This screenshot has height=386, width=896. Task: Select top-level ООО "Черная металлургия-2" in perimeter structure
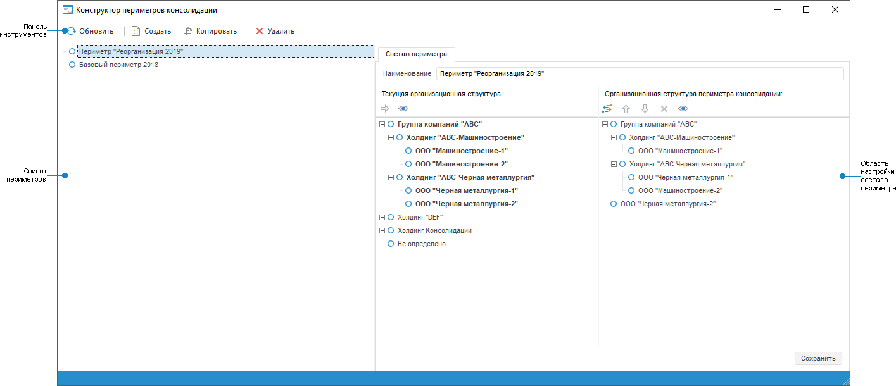pos(668,204)
